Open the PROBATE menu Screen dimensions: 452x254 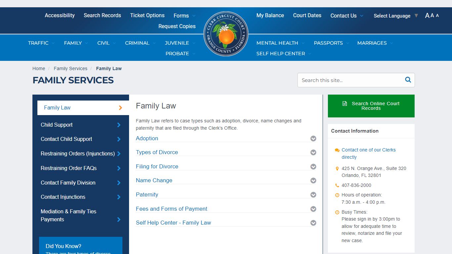click(181, 54)
